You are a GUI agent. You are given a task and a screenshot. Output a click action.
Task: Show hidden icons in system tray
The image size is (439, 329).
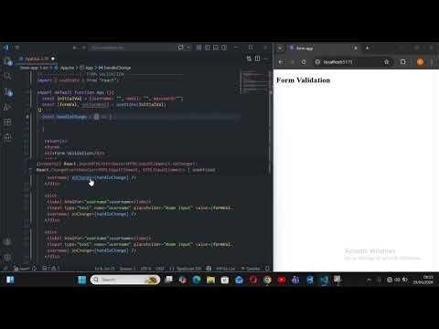tap(369, 280)
